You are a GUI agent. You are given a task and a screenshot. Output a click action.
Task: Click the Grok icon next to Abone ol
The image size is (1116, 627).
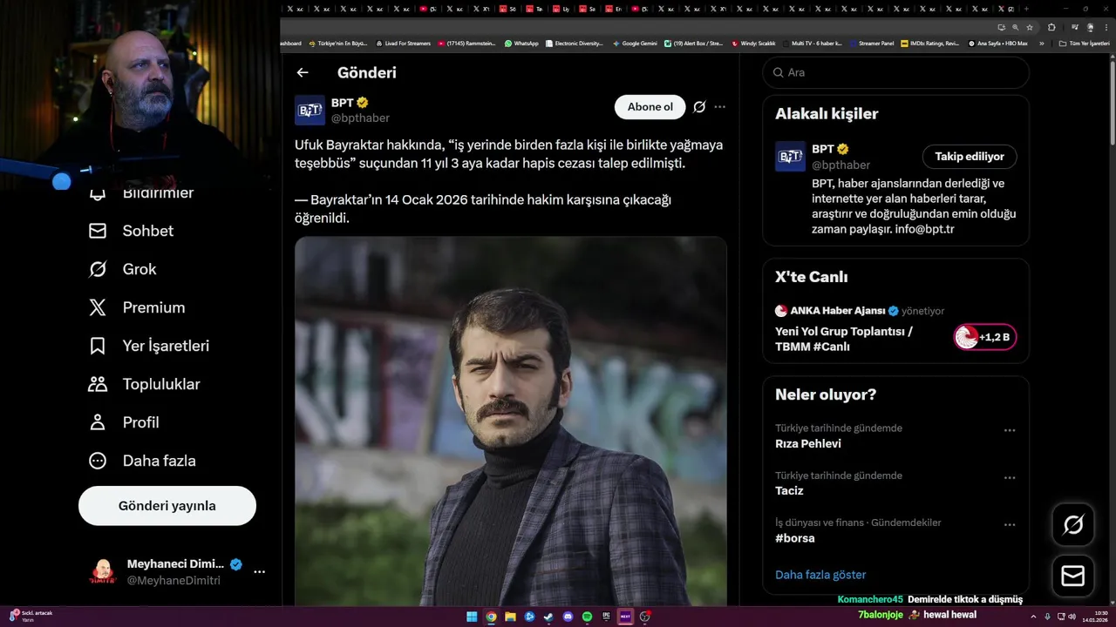click(699, 107)
